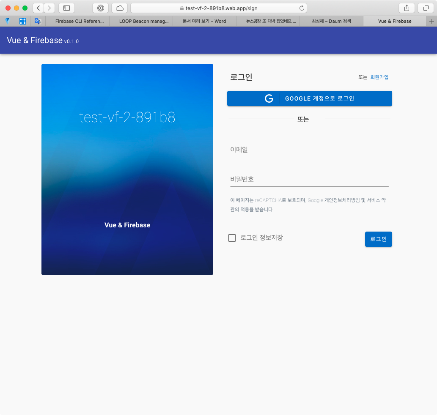
Task: Click the test-vf-2-891b8 banner image
Action: point(127,169)
